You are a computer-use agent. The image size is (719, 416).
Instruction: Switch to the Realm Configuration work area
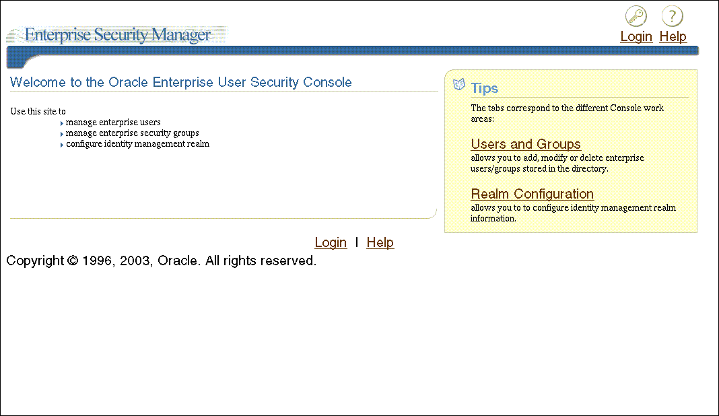(x=532, y=193)
